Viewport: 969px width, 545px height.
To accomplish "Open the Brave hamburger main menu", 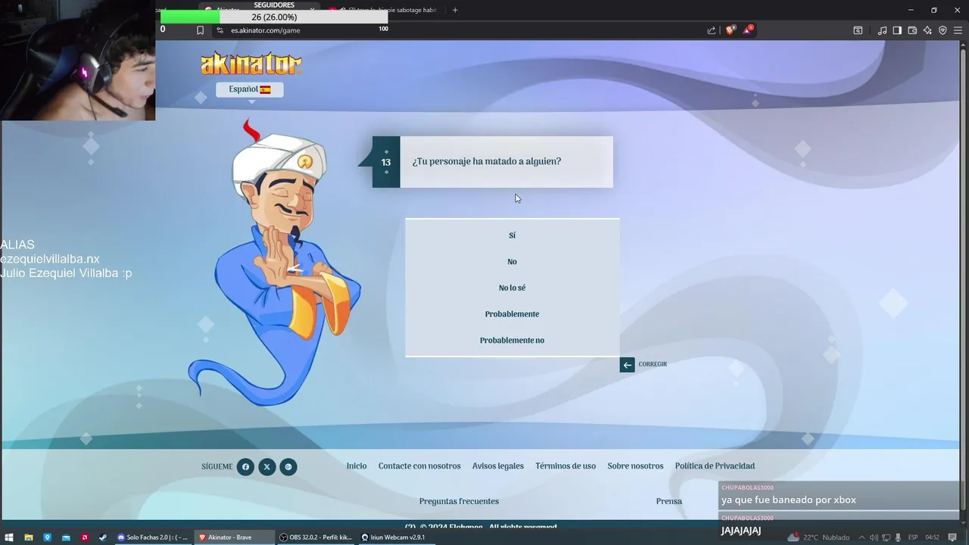I will coord(958,30).
